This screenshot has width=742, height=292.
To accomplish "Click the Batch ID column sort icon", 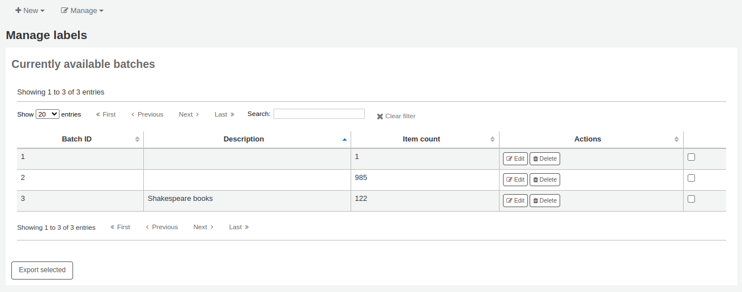I will (x=137, y=139).
